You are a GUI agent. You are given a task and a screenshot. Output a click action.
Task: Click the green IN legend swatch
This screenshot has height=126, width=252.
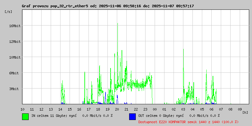[25, 116]
